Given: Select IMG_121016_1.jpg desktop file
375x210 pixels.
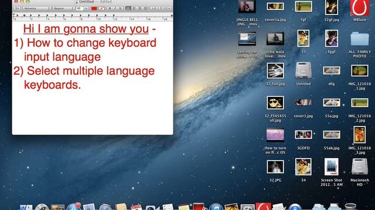Looking at the screenshot, I should click(x=359, y=77).
